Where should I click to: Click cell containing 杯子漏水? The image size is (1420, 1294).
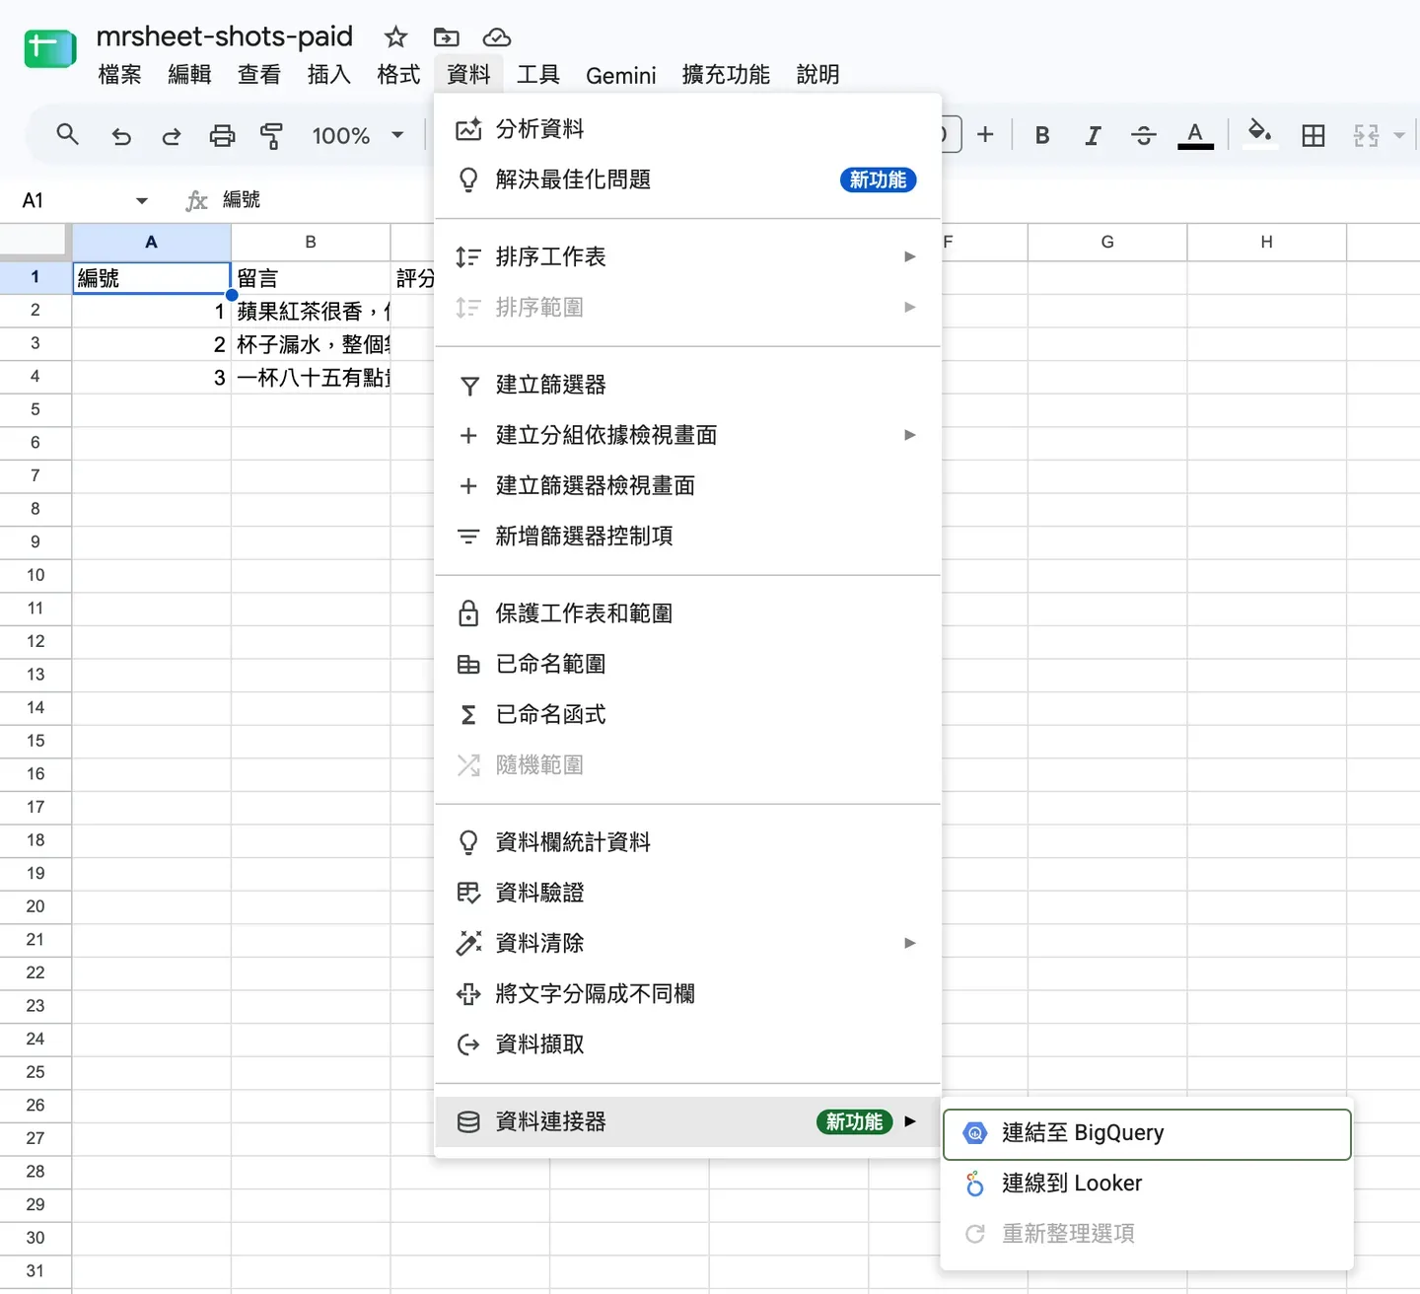pos(312,344)
